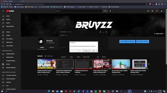Click the YouTube logo
The image size is (167, 93).
[10, 11]
